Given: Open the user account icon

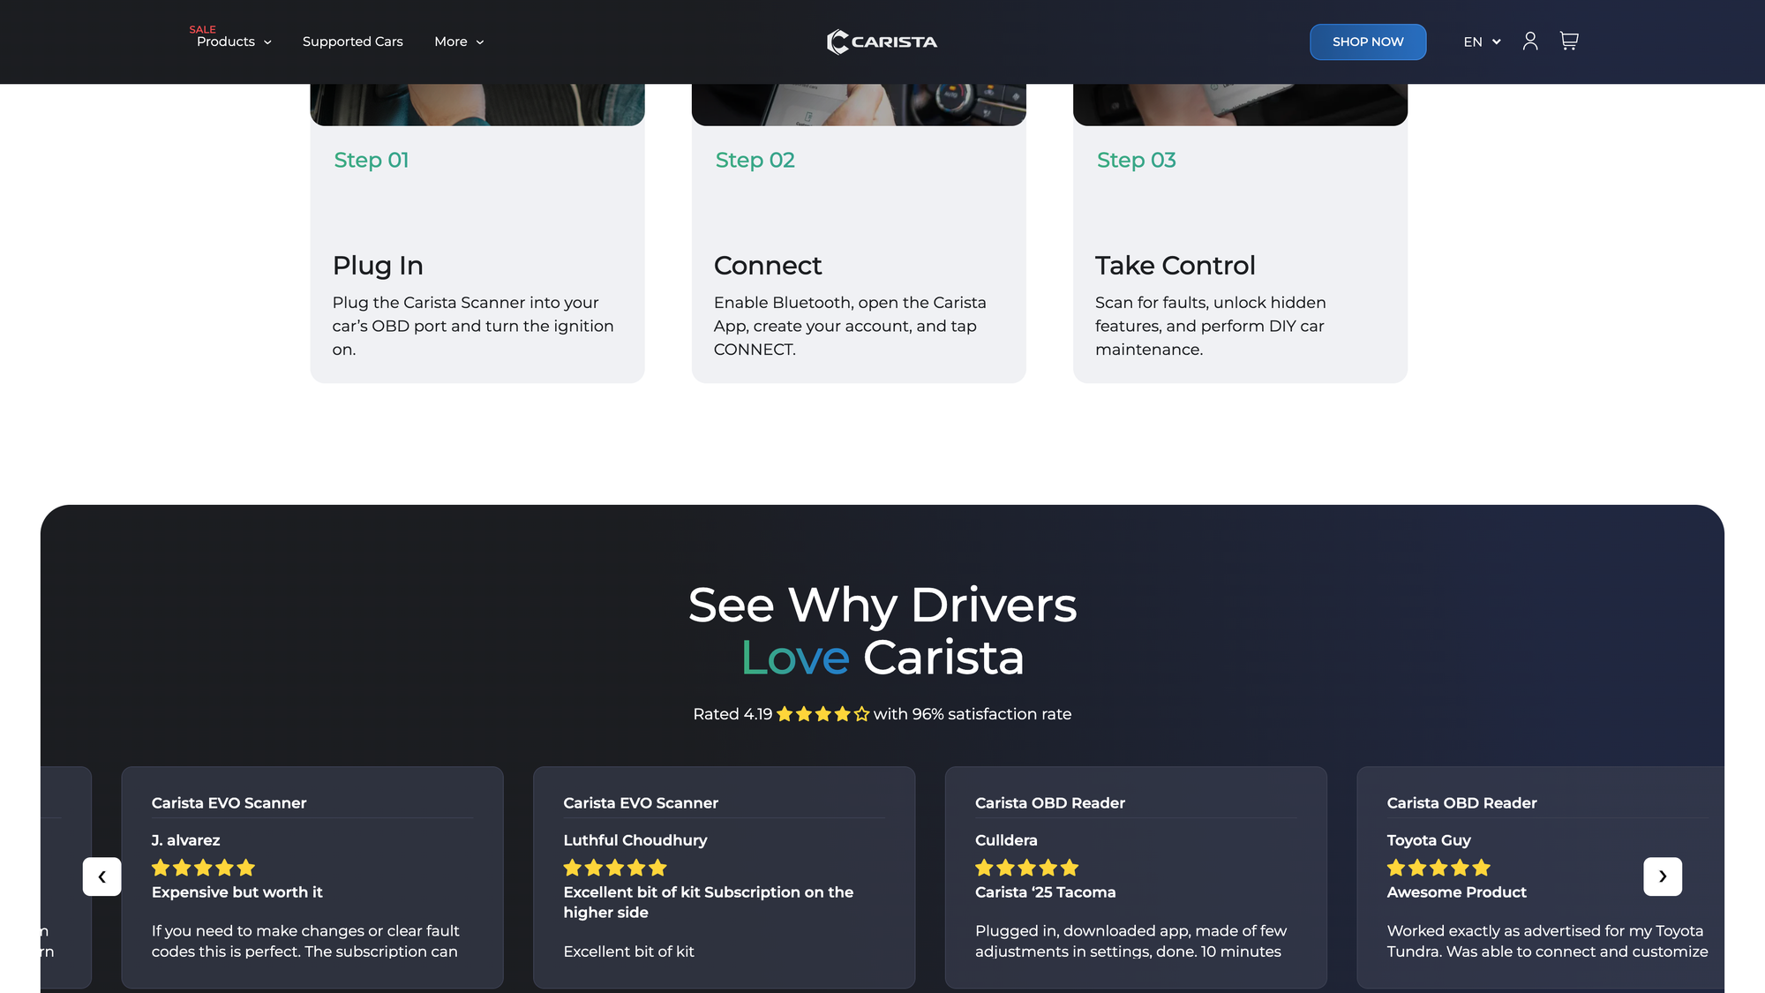Looking at the screenshot, I should (x=1530, y=41).
